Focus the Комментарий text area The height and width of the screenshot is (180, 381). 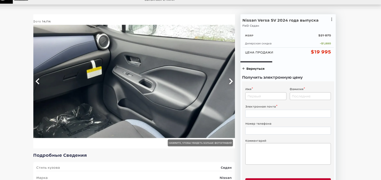tap(288, 154)
